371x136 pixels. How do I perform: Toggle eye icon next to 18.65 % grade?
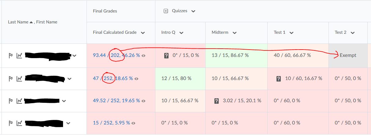tap(136, 79)
